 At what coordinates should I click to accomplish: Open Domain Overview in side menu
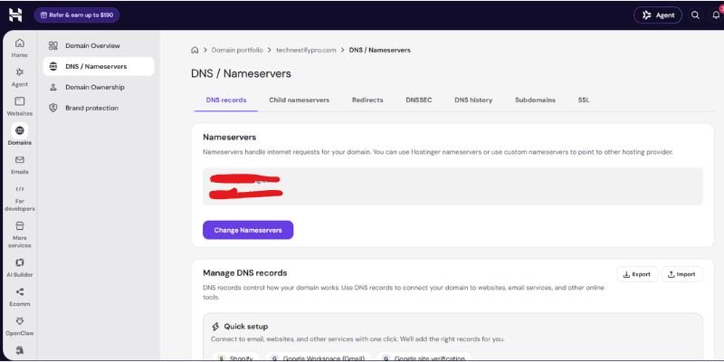[x=99, y=46]
